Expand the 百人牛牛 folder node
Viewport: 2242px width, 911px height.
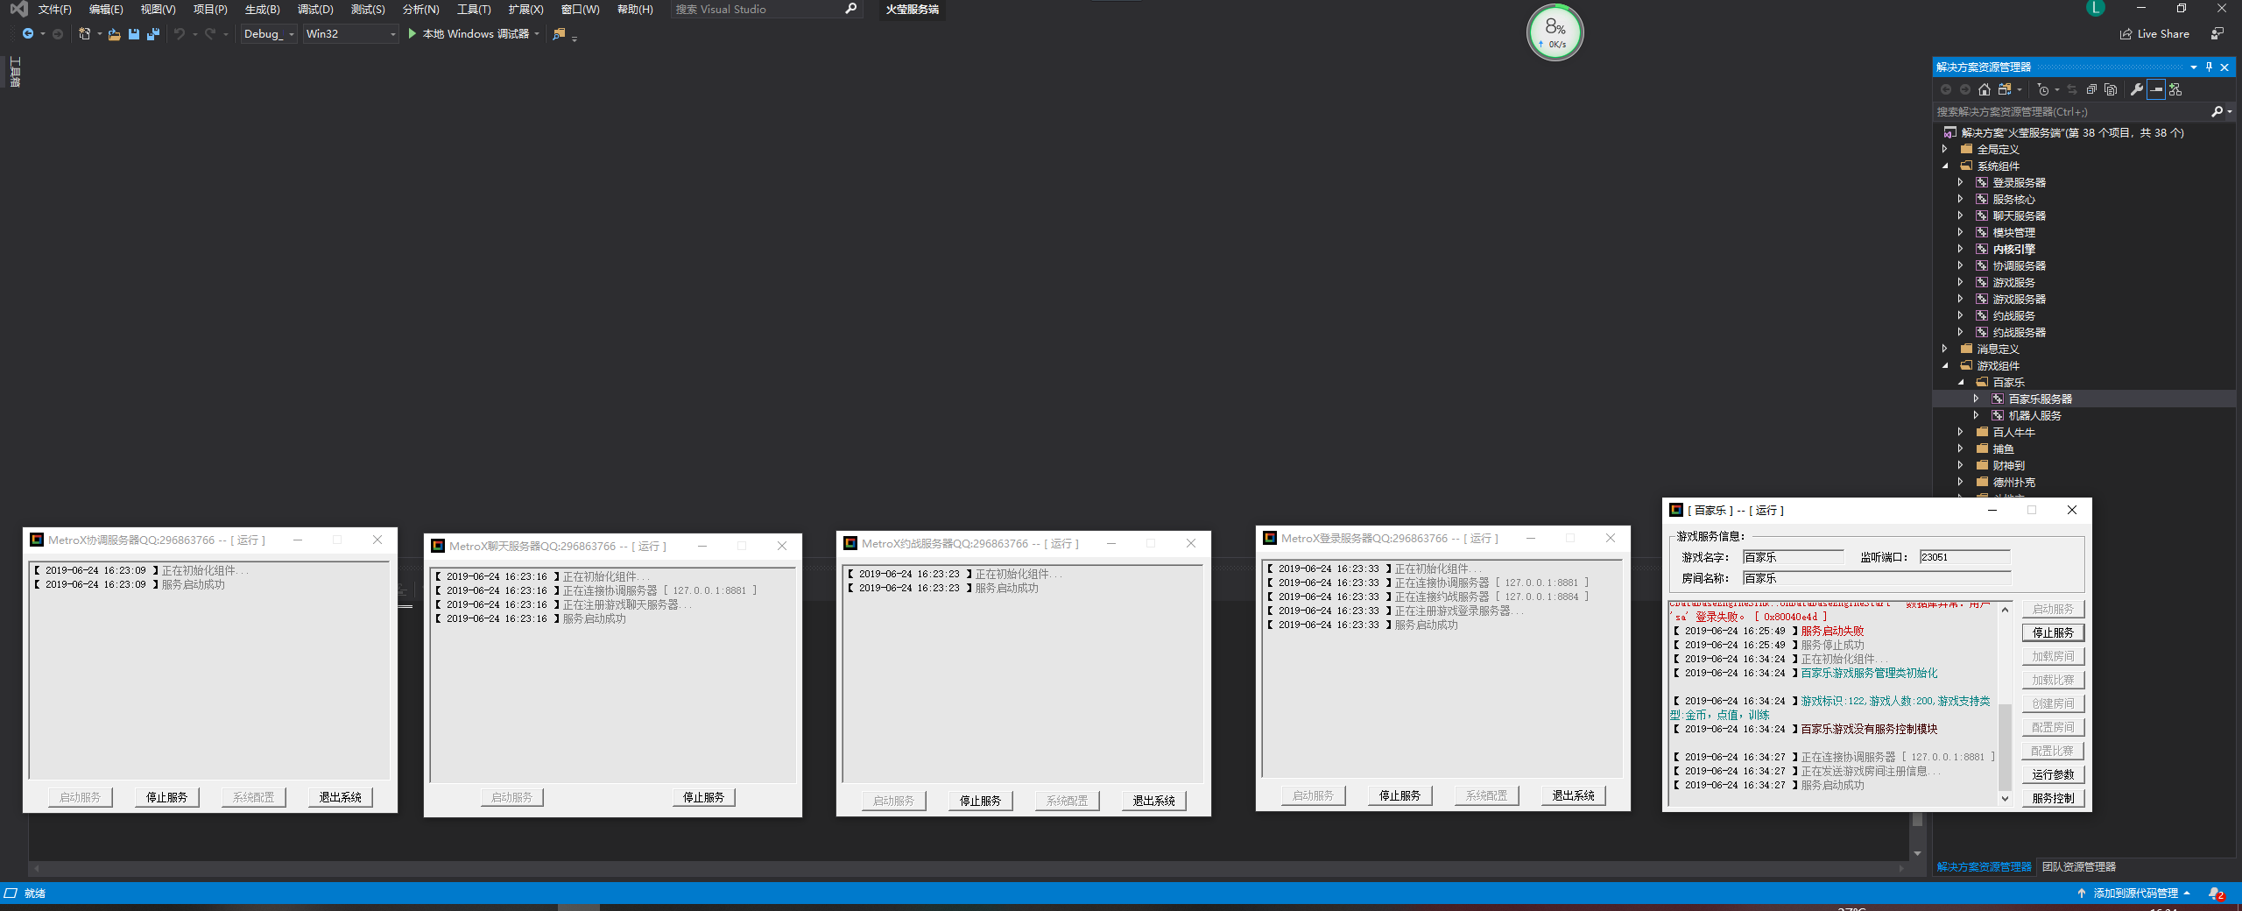click(x=1961, y=432)
